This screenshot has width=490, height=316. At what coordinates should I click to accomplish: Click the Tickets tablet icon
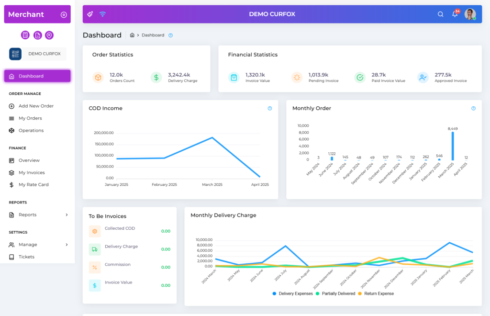(11, 257)
